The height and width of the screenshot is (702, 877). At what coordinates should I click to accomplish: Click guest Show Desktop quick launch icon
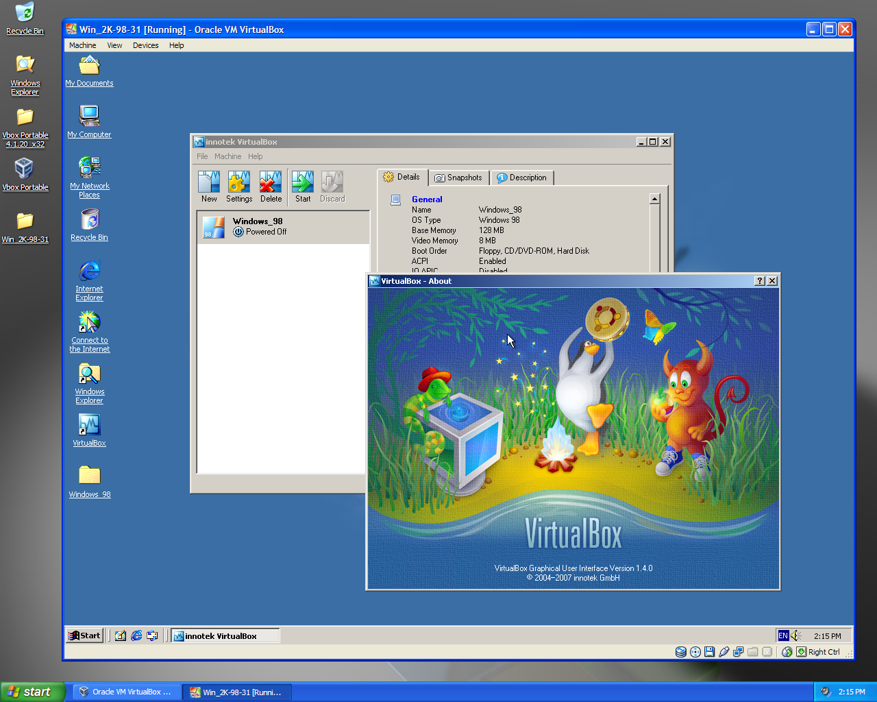(x=121, y=636)
